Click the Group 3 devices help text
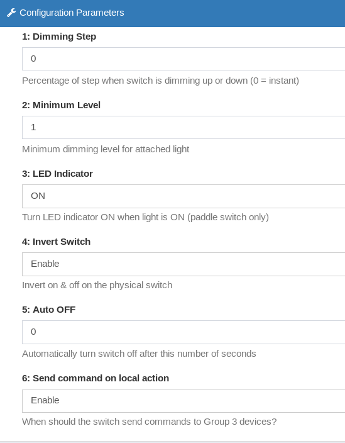This screenshot has height=443, width=345. pos(149,422)
